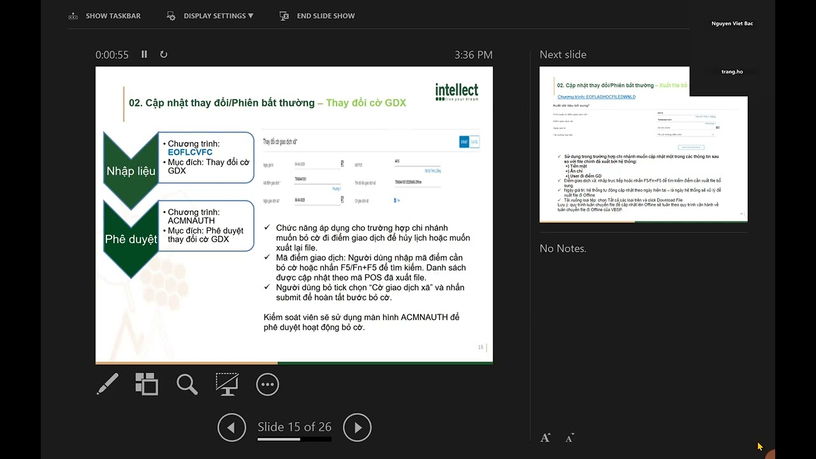Click the slide progress bar under the slide counter
This screenshot has height=459, width=816.
pos(295,439)
